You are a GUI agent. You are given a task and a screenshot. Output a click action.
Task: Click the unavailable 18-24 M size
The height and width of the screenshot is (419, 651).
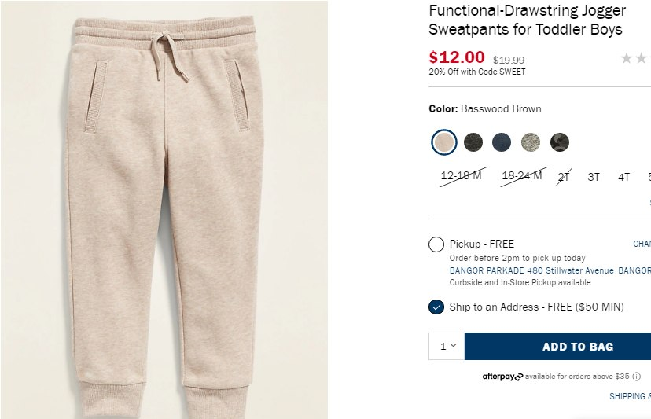pos(522,176)
